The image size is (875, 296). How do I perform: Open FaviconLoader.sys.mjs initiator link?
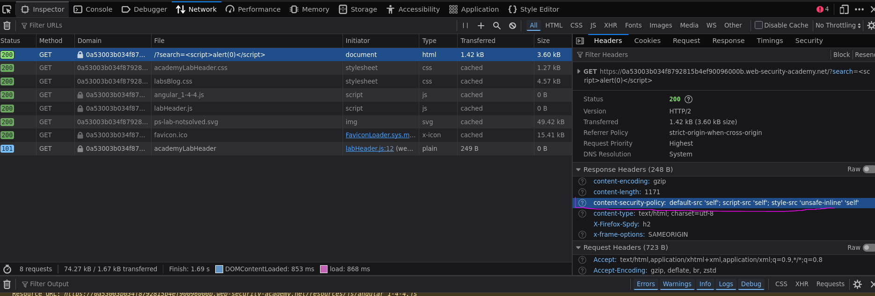(x=380, y=135)
